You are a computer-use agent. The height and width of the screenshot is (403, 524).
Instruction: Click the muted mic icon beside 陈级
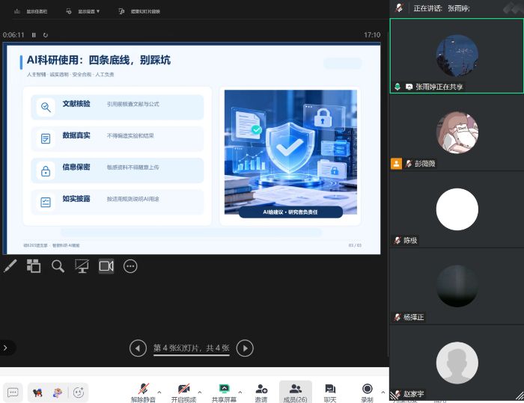[397, 241]
